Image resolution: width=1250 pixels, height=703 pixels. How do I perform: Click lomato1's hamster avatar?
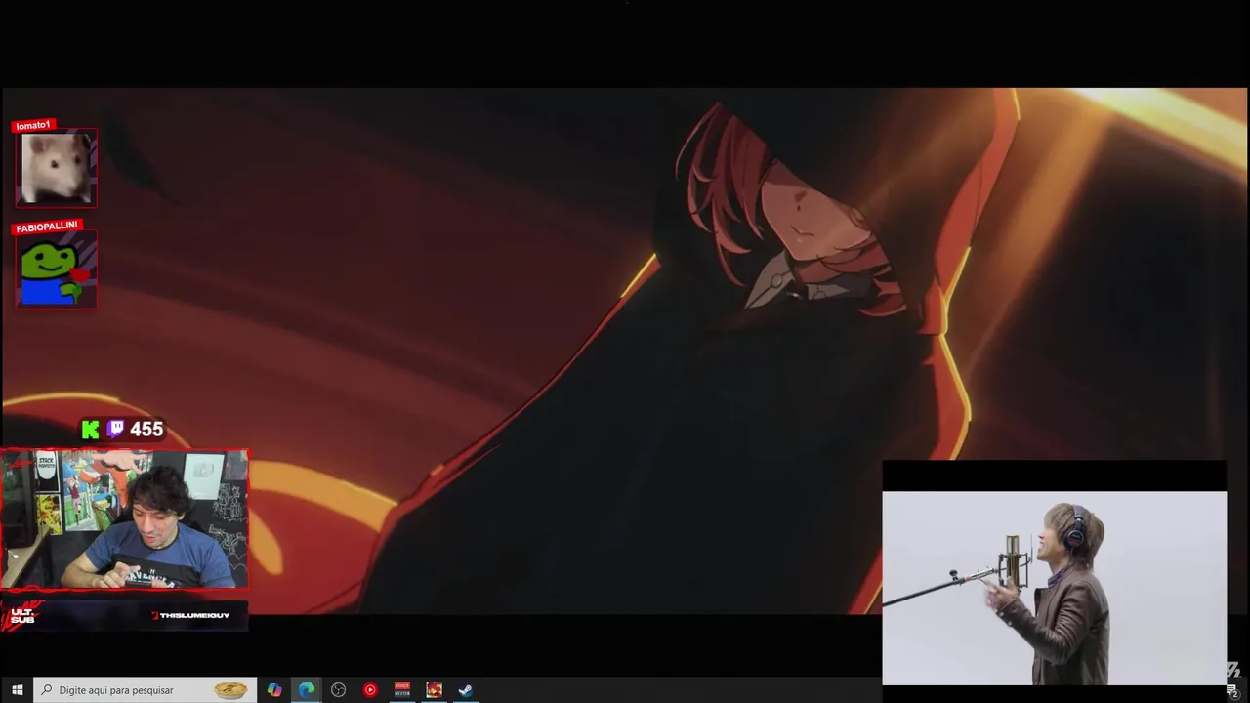pos(56,168)
